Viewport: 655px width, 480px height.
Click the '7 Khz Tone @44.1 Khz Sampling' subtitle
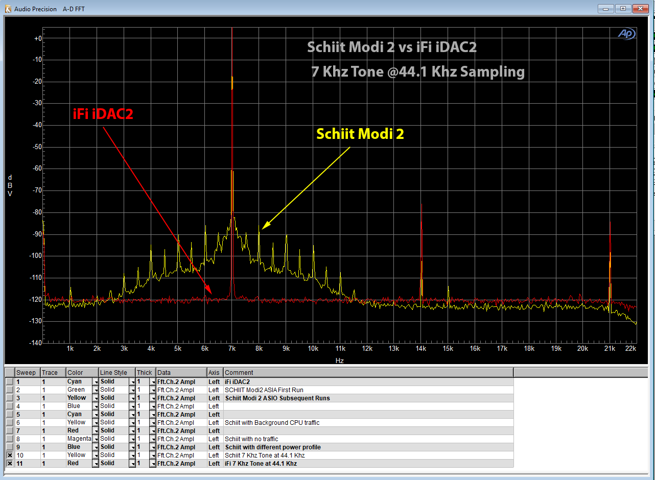point(418,71)
